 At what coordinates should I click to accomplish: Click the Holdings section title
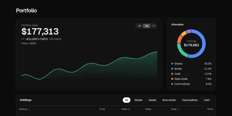pos(26,100)
